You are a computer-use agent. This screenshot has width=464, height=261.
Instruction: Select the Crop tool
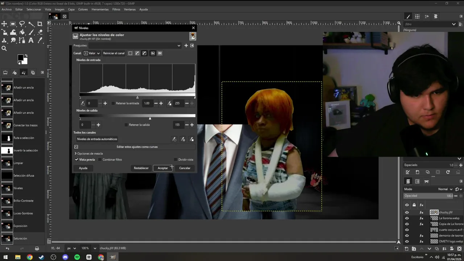coord(40,24)
